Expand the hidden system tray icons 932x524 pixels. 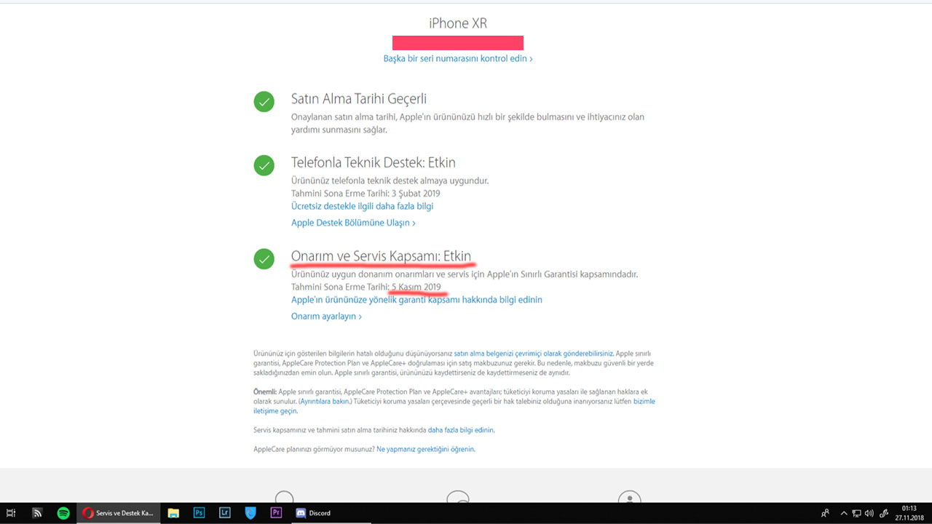coord(844,513)
